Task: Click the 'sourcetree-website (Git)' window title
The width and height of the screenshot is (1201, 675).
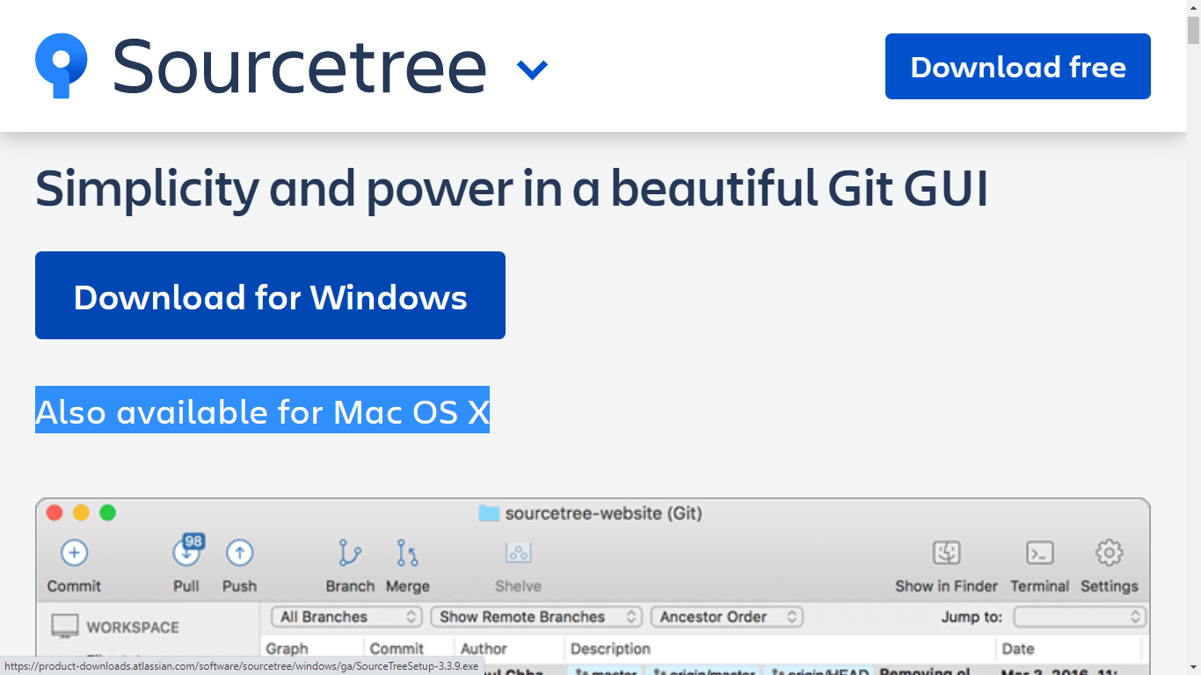Action: (603, 513)
